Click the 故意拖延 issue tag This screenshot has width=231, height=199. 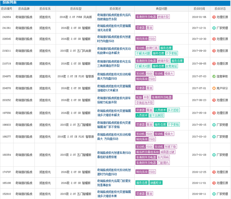pyautogui.click(x=171, y=66)
